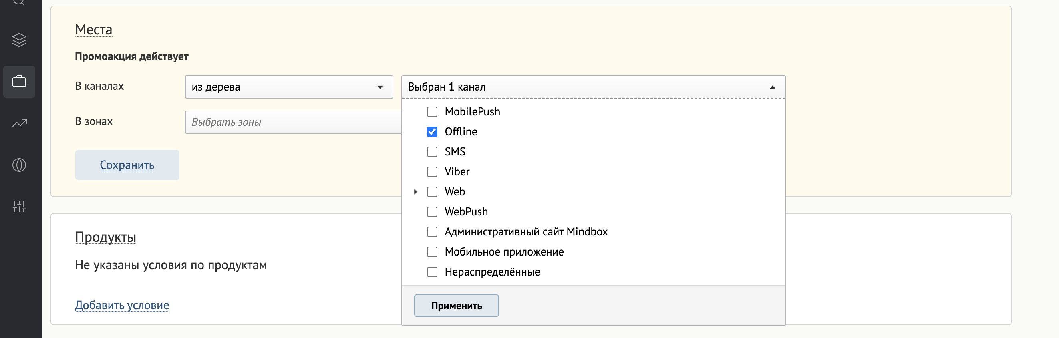Click the Viber label text
This screenshot has width=1059, height=338.
tap(457, 172)
